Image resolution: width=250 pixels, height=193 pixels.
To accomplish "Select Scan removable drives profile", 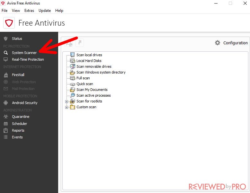I will coord(94,66).
